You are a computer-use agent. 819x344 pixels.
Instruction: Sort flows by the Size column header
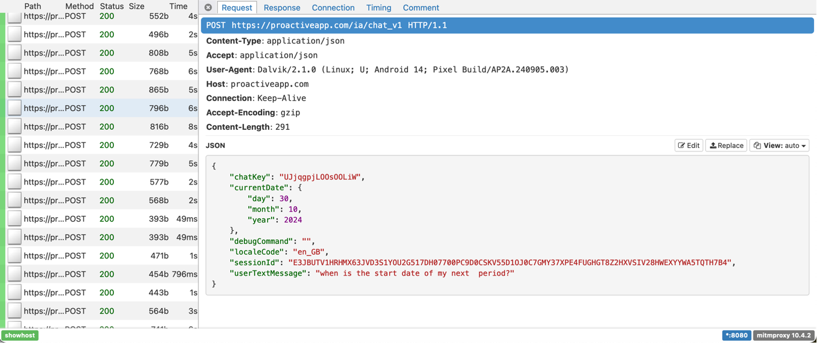coord(137,6)
